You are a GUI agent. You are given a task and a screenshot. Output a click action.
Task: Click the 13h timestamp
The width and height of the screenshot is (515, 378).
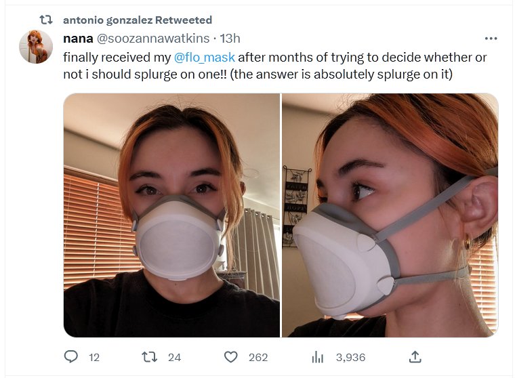[230, 39]
